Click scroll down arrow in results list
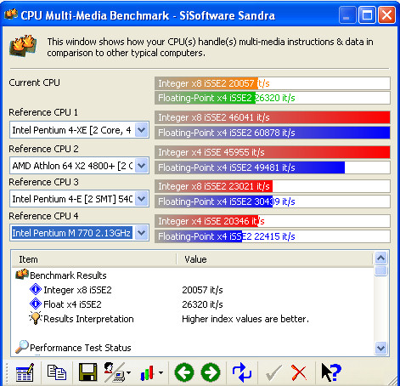This screenshot has width=400, height=386. (x=380, y=348)
